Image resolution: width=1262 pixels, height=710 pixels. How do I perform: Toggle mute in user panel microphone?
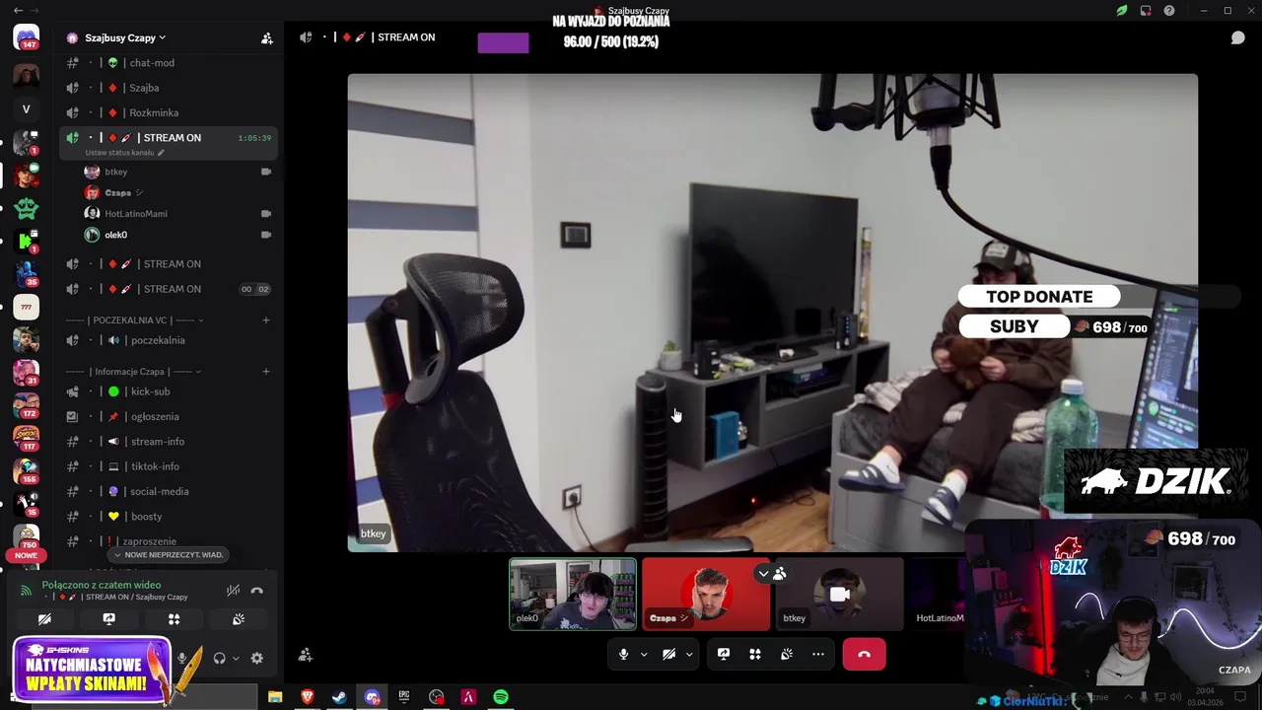point(182,658)
